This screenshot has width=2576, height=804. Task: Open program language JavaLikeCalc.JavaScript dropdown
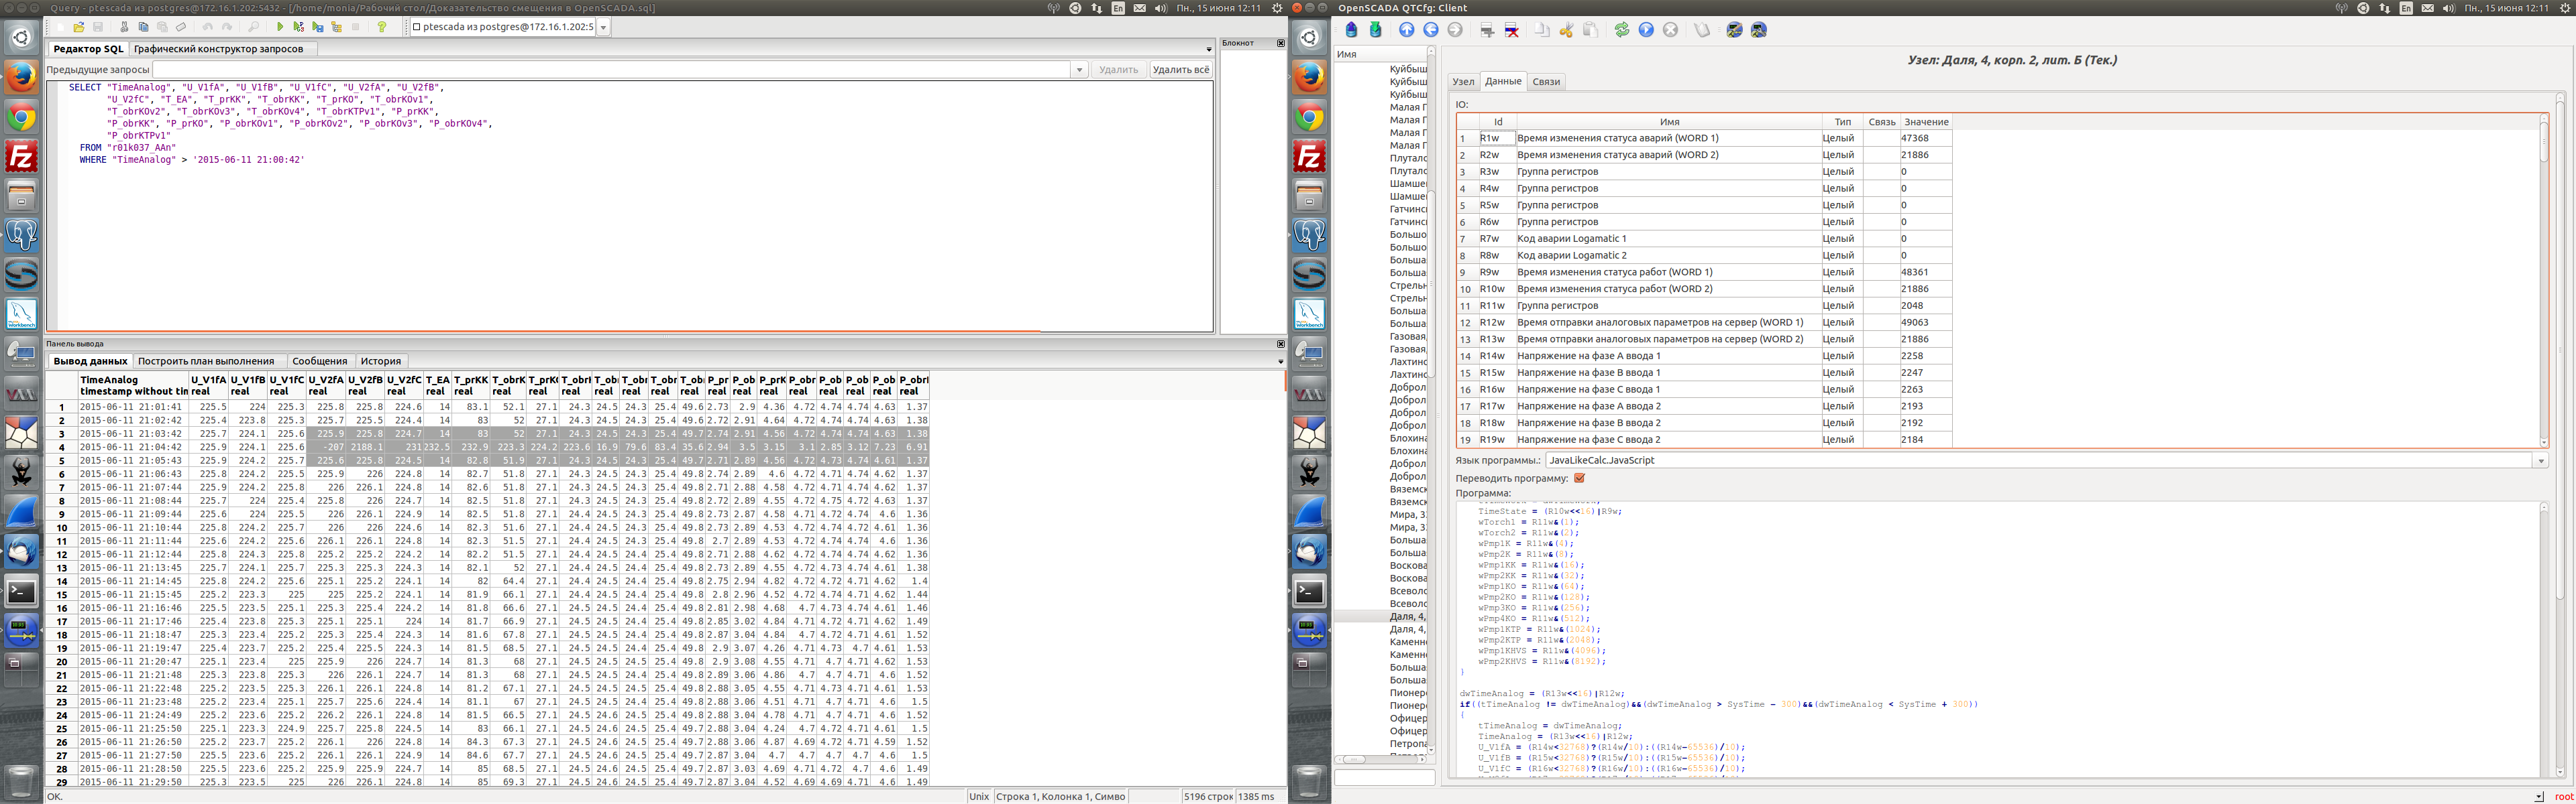click(2540, 460)
